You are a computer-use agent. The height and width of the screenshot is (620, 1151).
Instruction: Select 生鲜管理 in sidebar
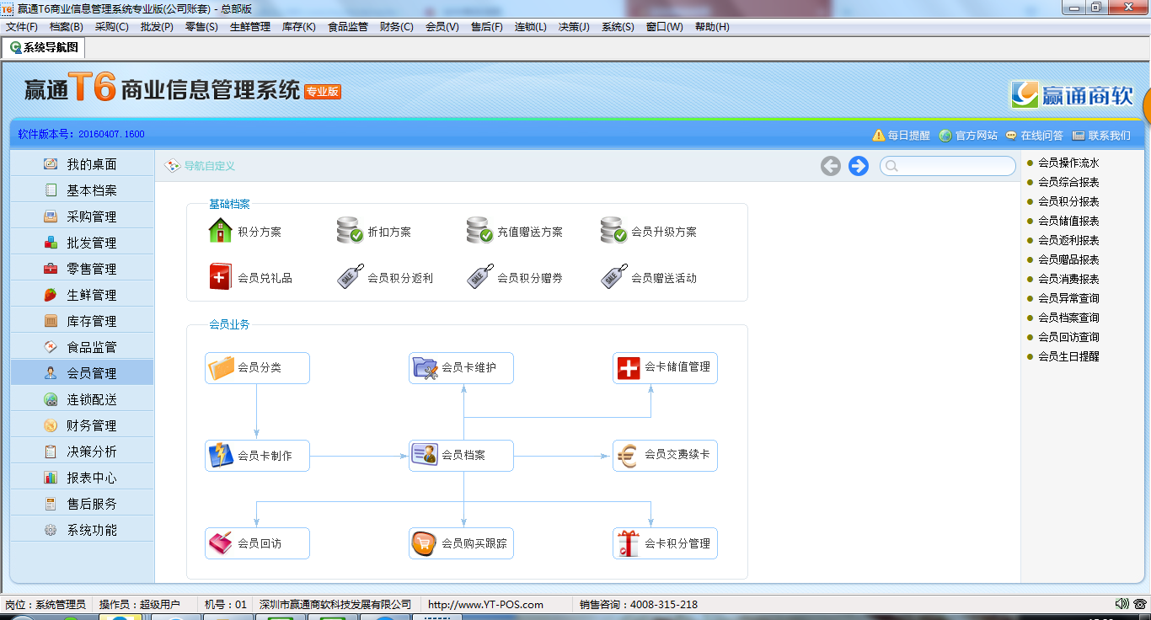click(x=83, y=295)
